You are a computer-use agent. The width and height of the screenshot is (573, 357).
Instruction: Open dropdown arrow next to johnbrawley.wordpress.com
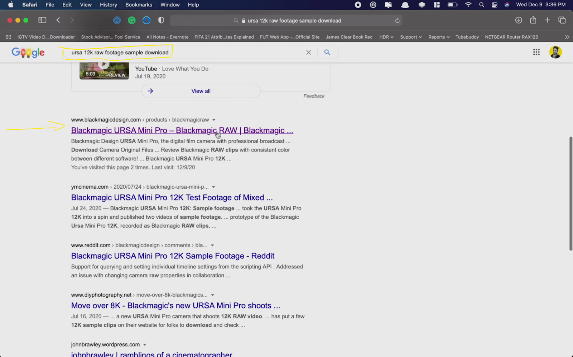tap(145, 344)
